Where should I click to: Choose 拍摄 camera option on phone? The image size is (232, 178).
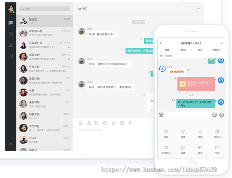point(183,134)
